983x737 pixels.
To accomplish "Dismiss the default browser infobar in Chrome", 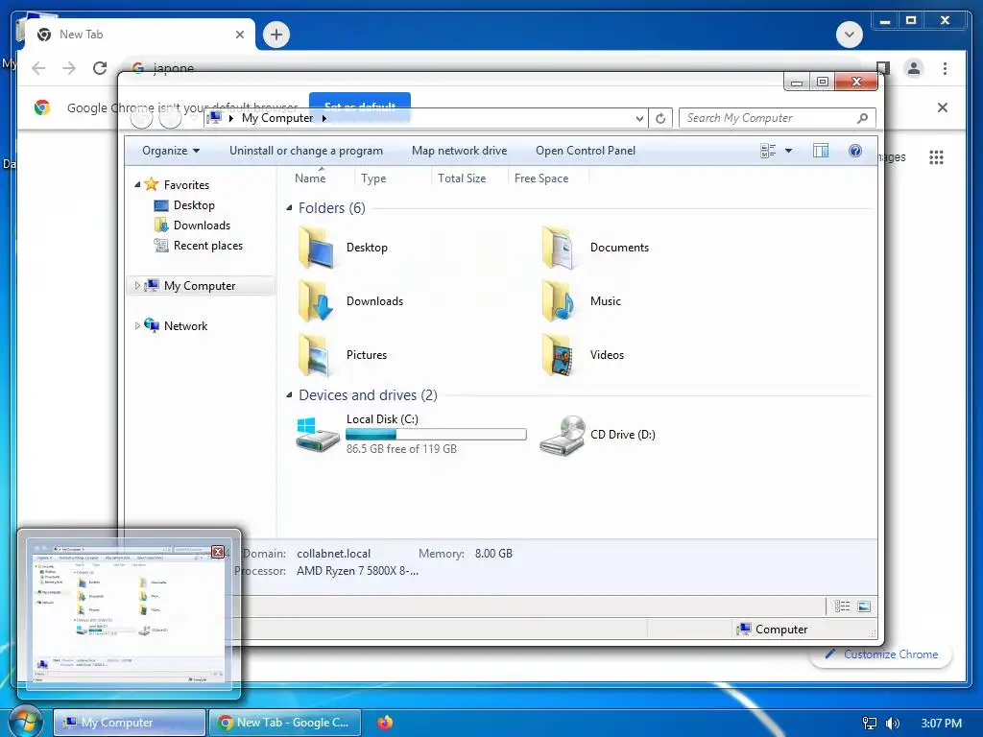I will click(943, 107).
